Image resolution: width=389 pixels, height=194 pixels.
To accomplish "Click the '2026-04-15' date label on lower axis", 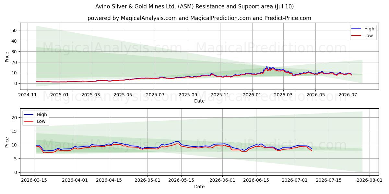I will [x=109, y=180].
